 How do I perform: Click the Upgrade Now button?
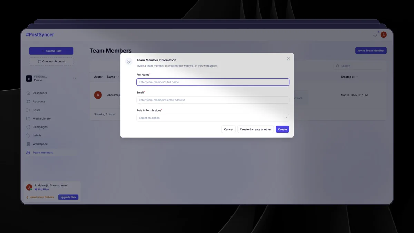(68, 197)
